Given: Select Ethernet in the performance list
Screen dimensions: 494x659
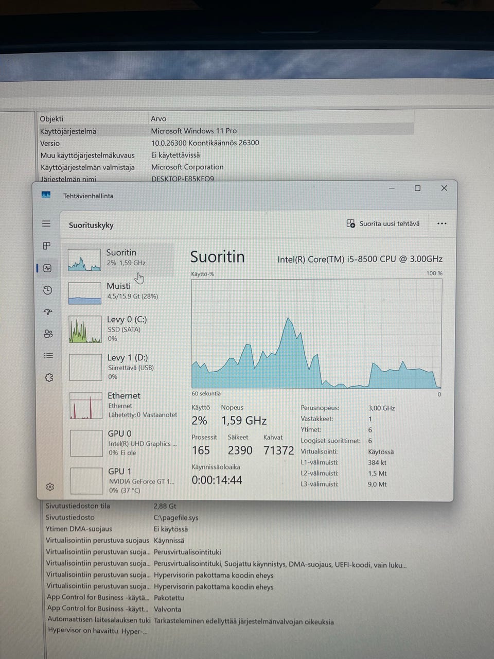Looking at the screenshot, I should pos(123,405).
